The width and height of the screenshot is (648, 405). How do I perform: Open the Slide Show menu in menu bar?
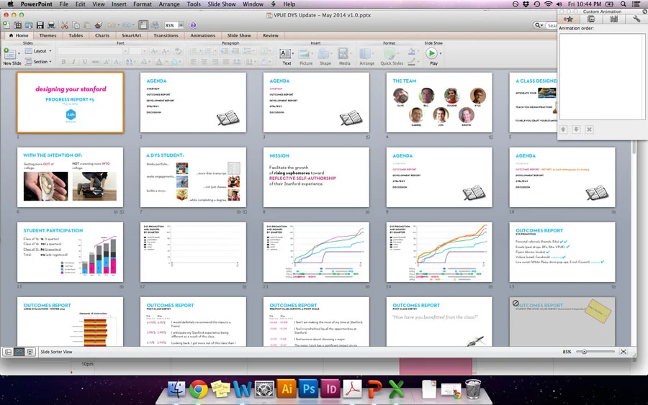pyautogui.click(x=222, y=4)
